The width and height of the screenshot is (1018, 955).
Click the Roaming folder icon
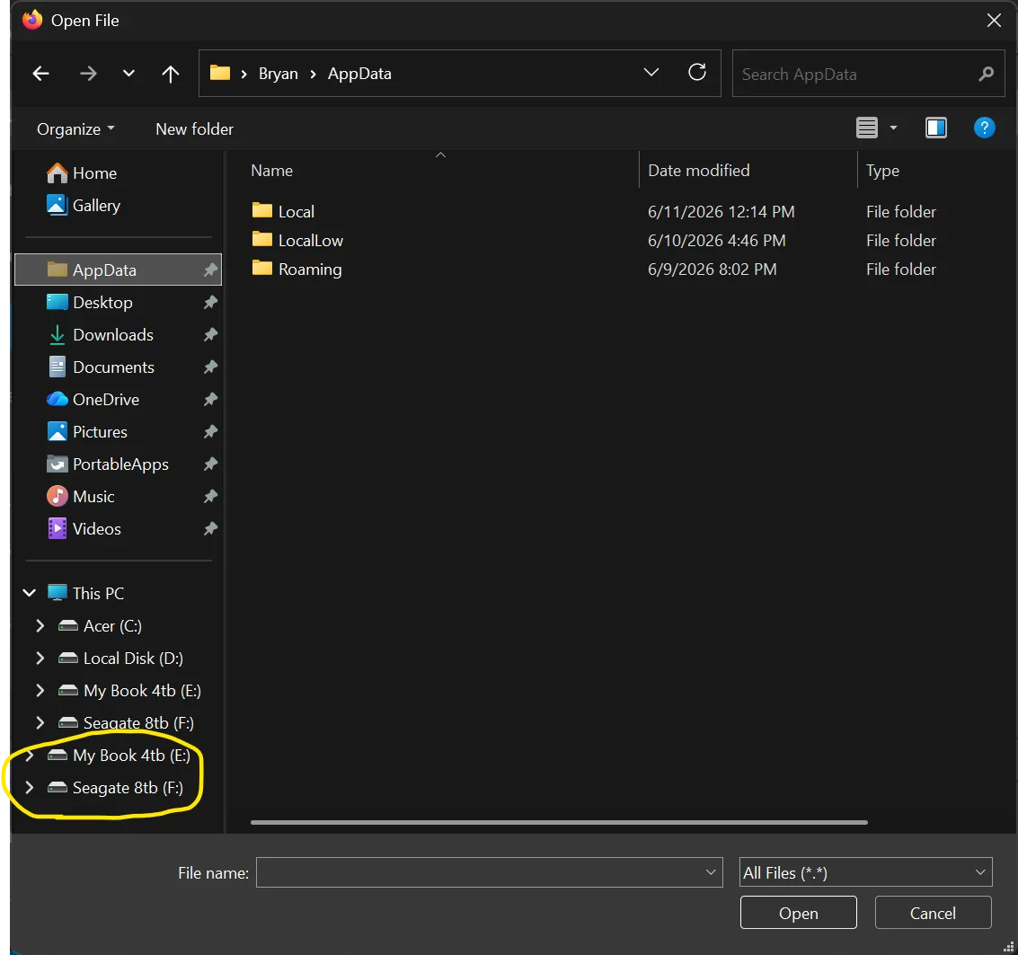click(262, 268)
